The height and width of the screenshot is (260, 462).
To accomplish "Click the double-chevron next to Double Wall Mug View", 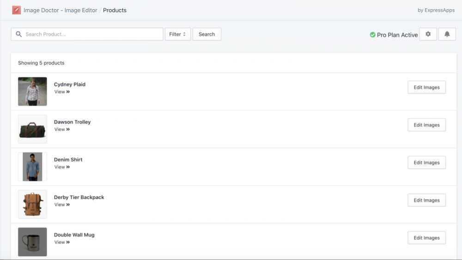I will pos(68,242).
